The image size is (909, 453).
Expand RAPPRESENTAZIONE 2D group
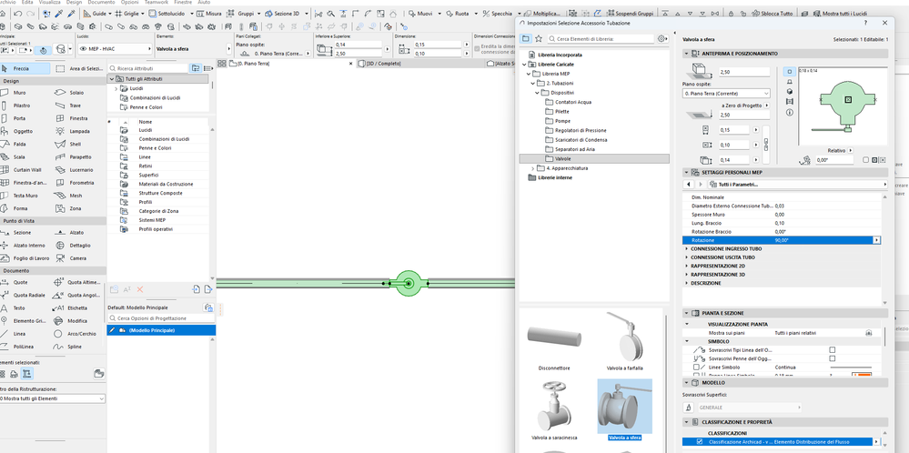click(687, 266)
